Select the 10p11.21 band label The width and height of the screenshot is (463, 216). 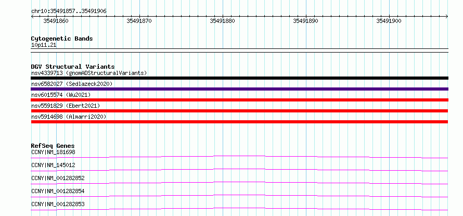tap(44, 45)
